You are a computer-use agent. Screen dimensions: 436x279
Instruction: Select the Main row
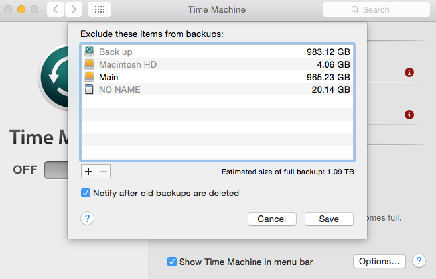click(217, 77)
